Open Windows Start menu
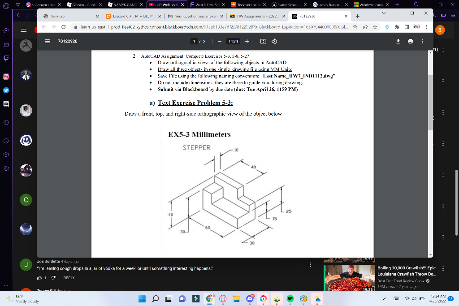The image size is (459, 306). point(142,299)
